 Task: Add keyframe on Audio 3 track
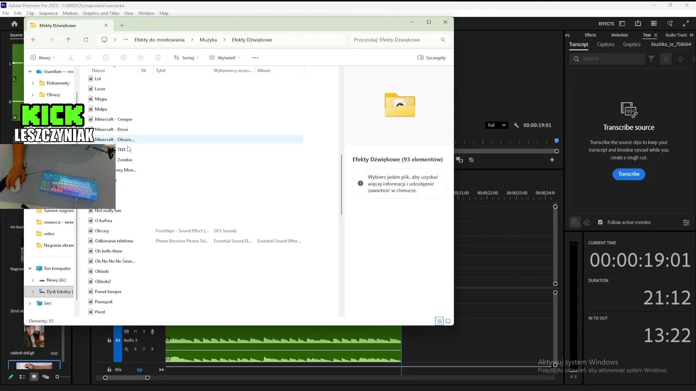click(144, 349)
